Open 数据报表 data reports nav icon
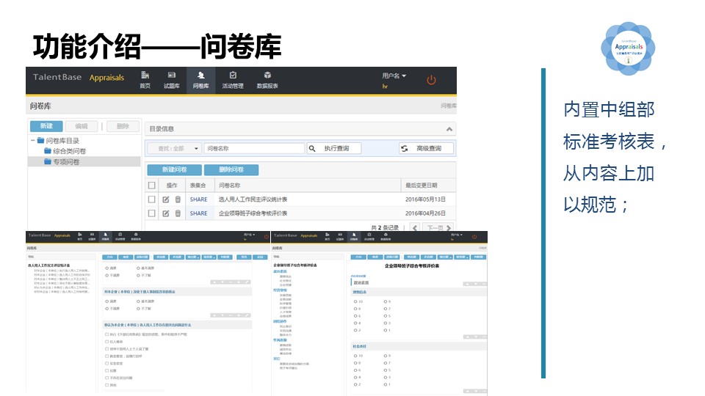This screenshot has height=396, width=705. 267,76
